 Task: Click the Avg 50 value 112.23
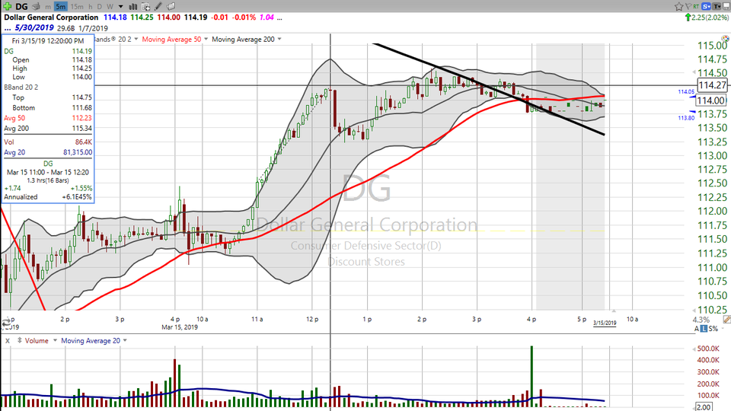pyautogui.click(x=82, y=118)
